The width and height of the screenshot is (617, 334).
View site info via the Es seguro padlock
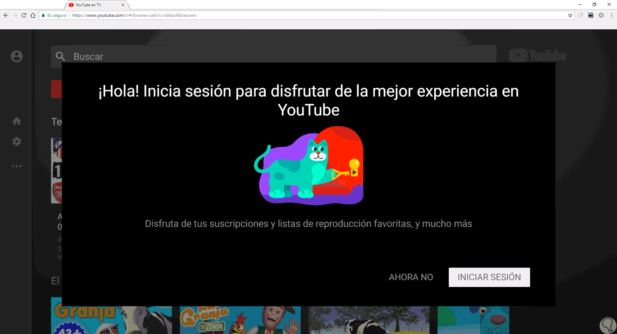click(54, 15)
